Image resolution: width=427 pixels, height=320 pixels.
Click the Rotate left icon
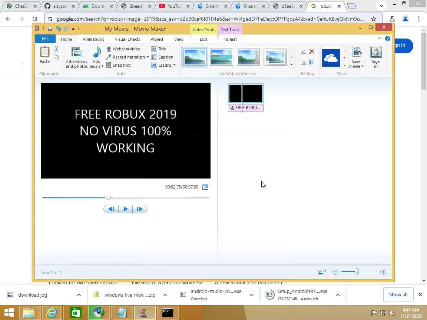(303, 52)
